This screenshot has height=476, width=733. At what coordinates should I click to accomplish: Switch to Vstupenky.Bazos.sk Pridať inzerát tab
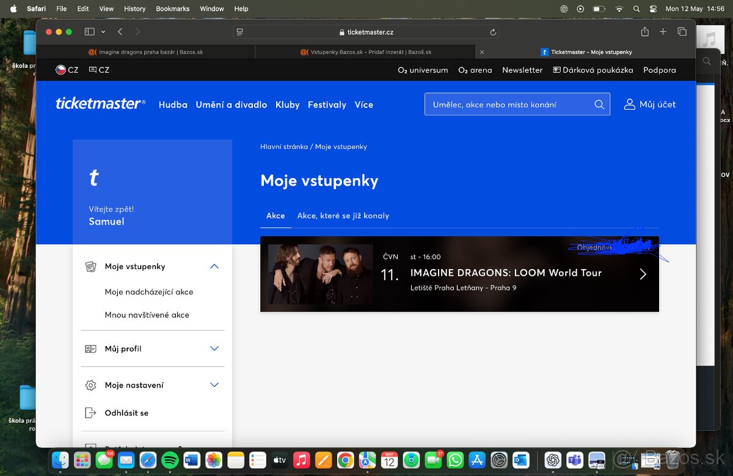click(366, 52)
